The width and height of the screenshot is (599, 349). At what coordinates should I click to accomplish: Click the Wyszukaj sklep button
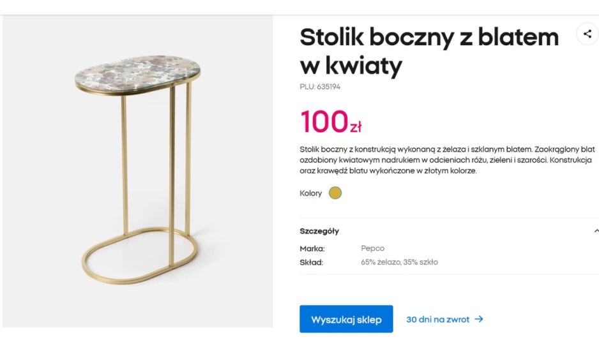346,319
